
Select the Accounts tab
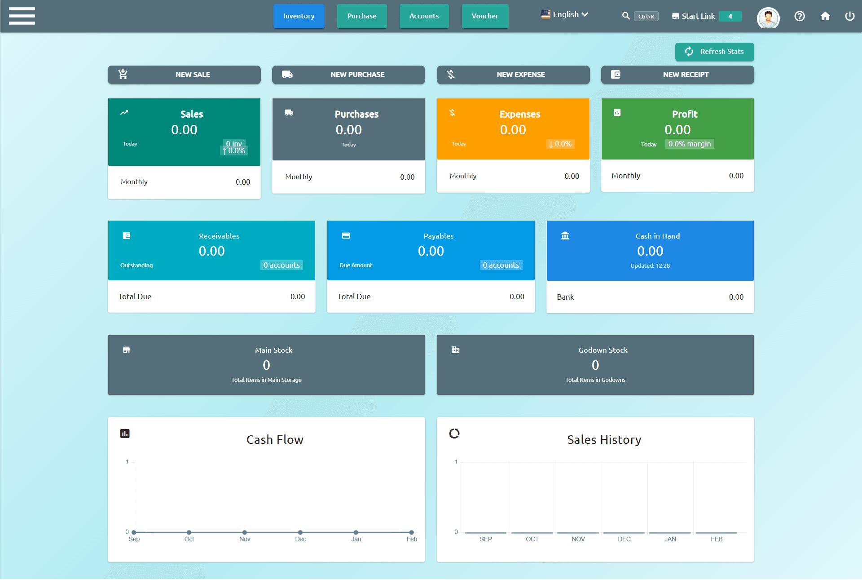point(423,16)
